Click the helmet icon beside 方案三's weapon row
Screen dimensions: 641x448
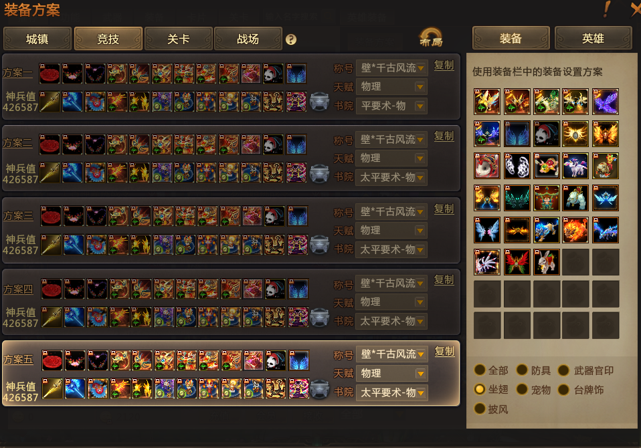coord(319,245)
